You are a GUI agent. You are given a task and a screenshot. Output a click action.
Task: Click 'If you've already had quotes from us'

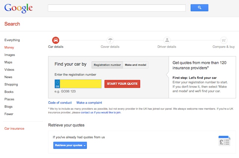(x=79, y=137)
